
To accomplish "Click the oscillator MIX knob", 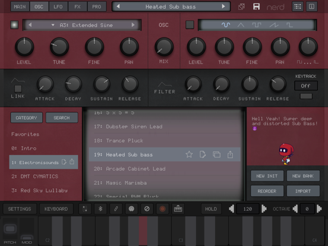I will [164, 47].
